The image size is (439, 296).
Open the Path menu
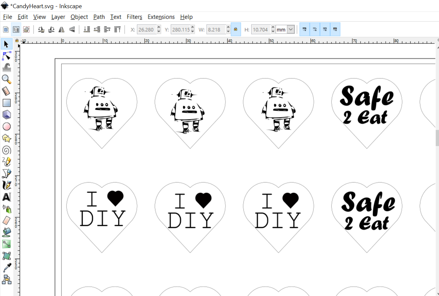coord(99,17)
